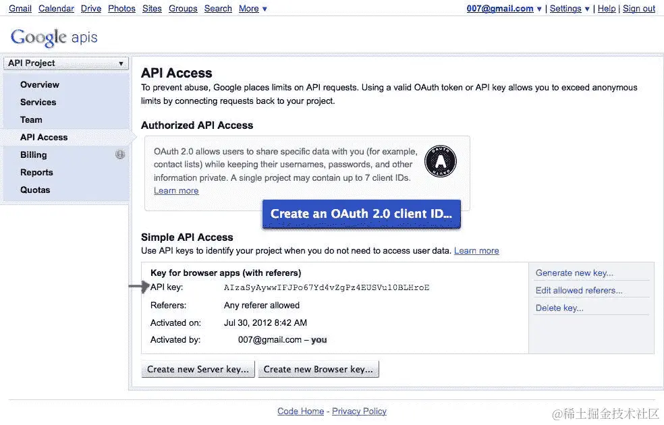This screenshot has width=664, height=425.
Task: Click the Google apis logo
Action: (54, 37)
